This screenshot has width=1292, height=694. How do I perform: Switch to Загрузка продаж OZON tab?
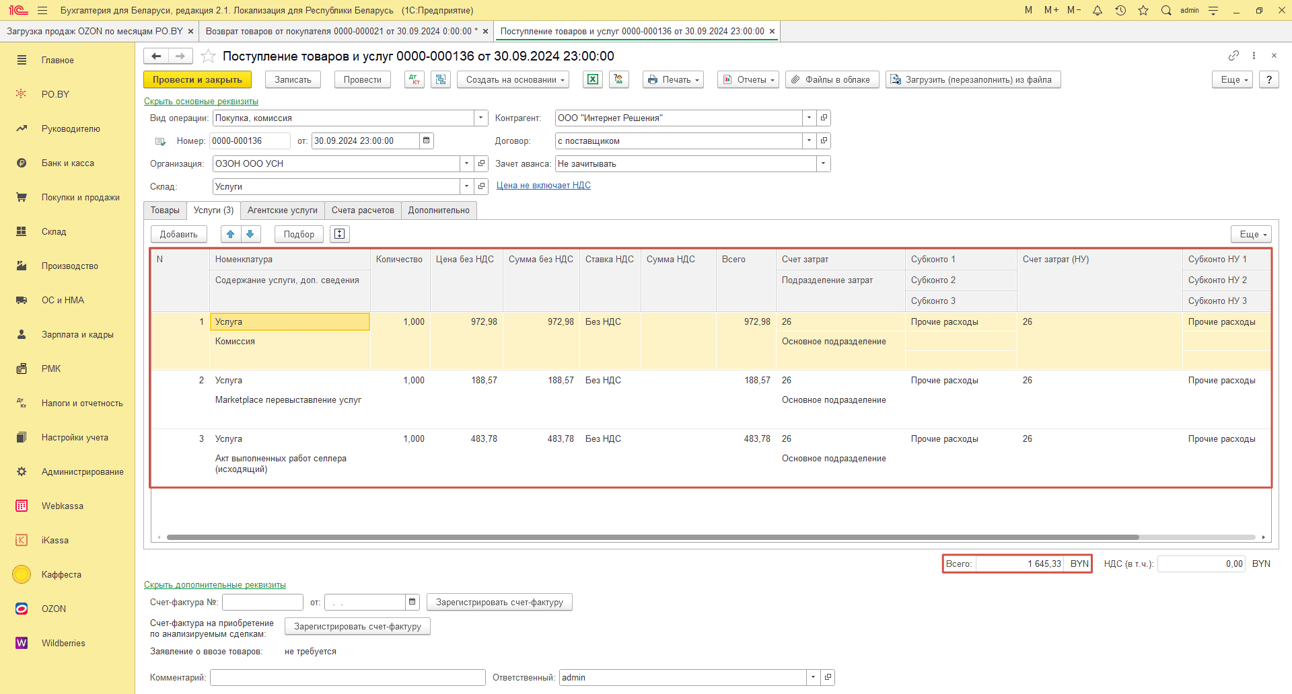pyautogui.click(x=95, y=31)
